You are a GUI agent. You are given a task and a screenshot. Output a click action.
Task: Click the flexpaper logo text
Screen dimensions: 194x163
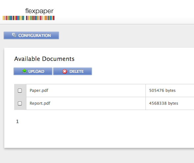[x=39, y=11]
